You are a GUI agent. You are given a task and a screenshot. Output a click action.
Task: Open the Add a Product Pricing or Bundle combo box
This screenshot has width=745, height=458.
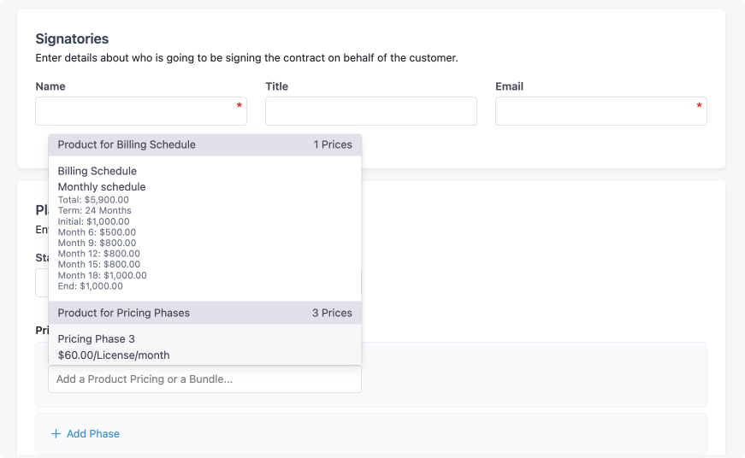(x=204, y=379)
